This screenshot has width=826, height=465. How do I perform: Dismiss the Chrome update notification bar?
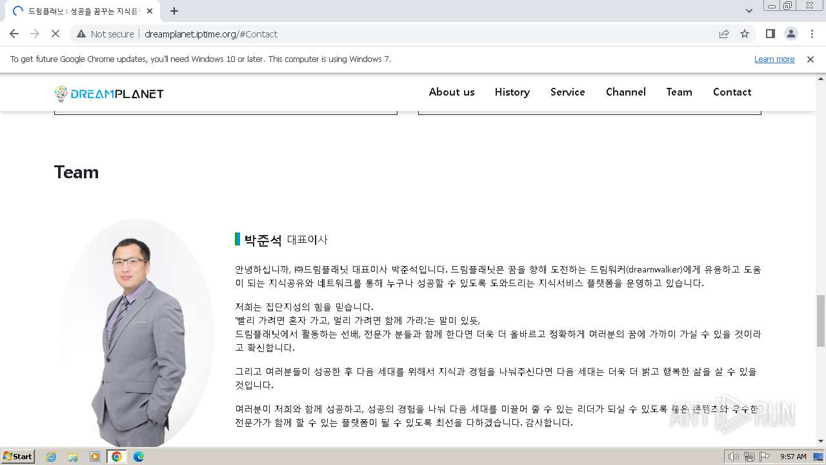[x=811, y=59]
